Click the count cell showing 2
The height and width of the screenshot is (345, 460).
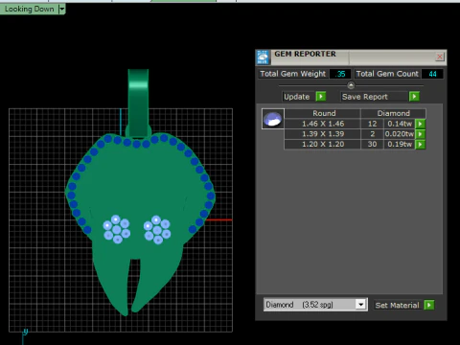pyautogui.click(x=372, y=134)
